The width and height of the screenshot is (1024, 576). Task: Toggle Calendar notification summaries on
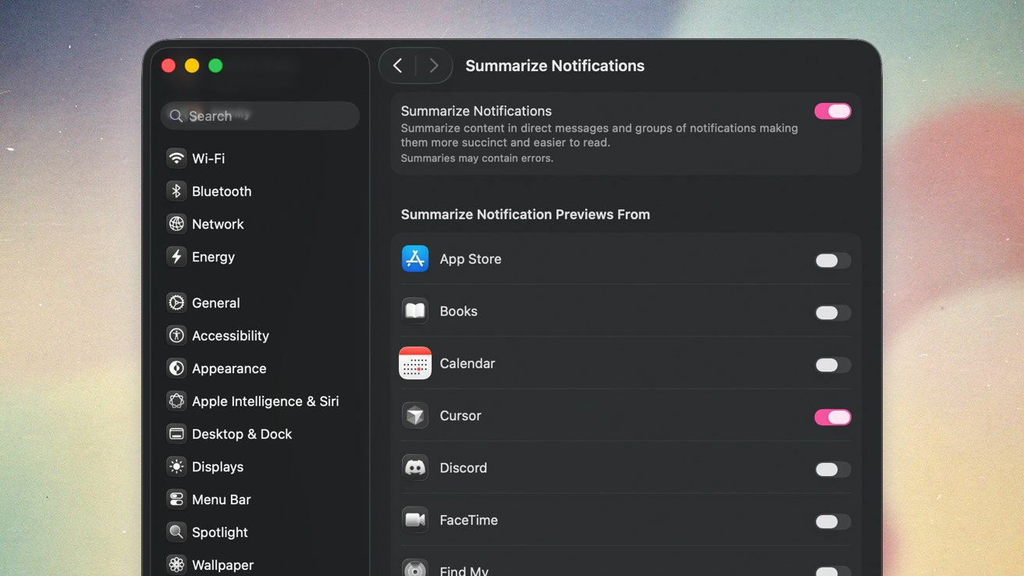click(833, 365)
